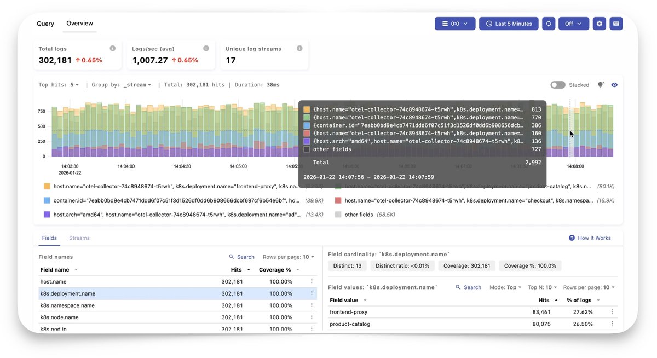Select the Fields tab
This screenshot has height=358, width=657.
point(49,238)
